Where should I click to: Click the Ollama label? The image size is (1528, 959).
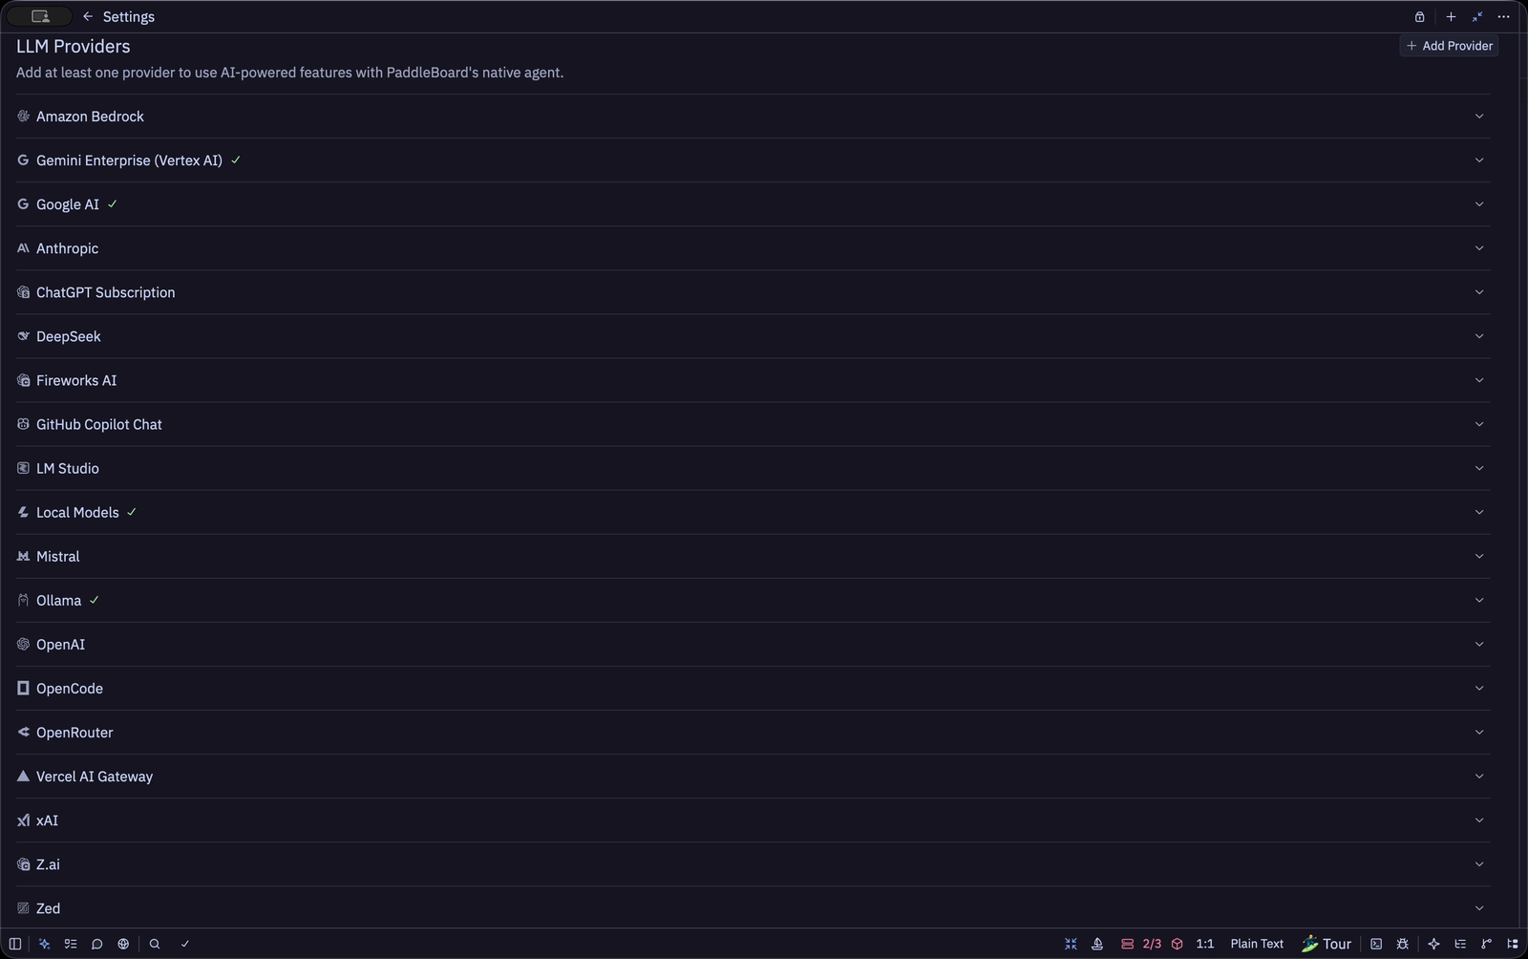(58, 601)
